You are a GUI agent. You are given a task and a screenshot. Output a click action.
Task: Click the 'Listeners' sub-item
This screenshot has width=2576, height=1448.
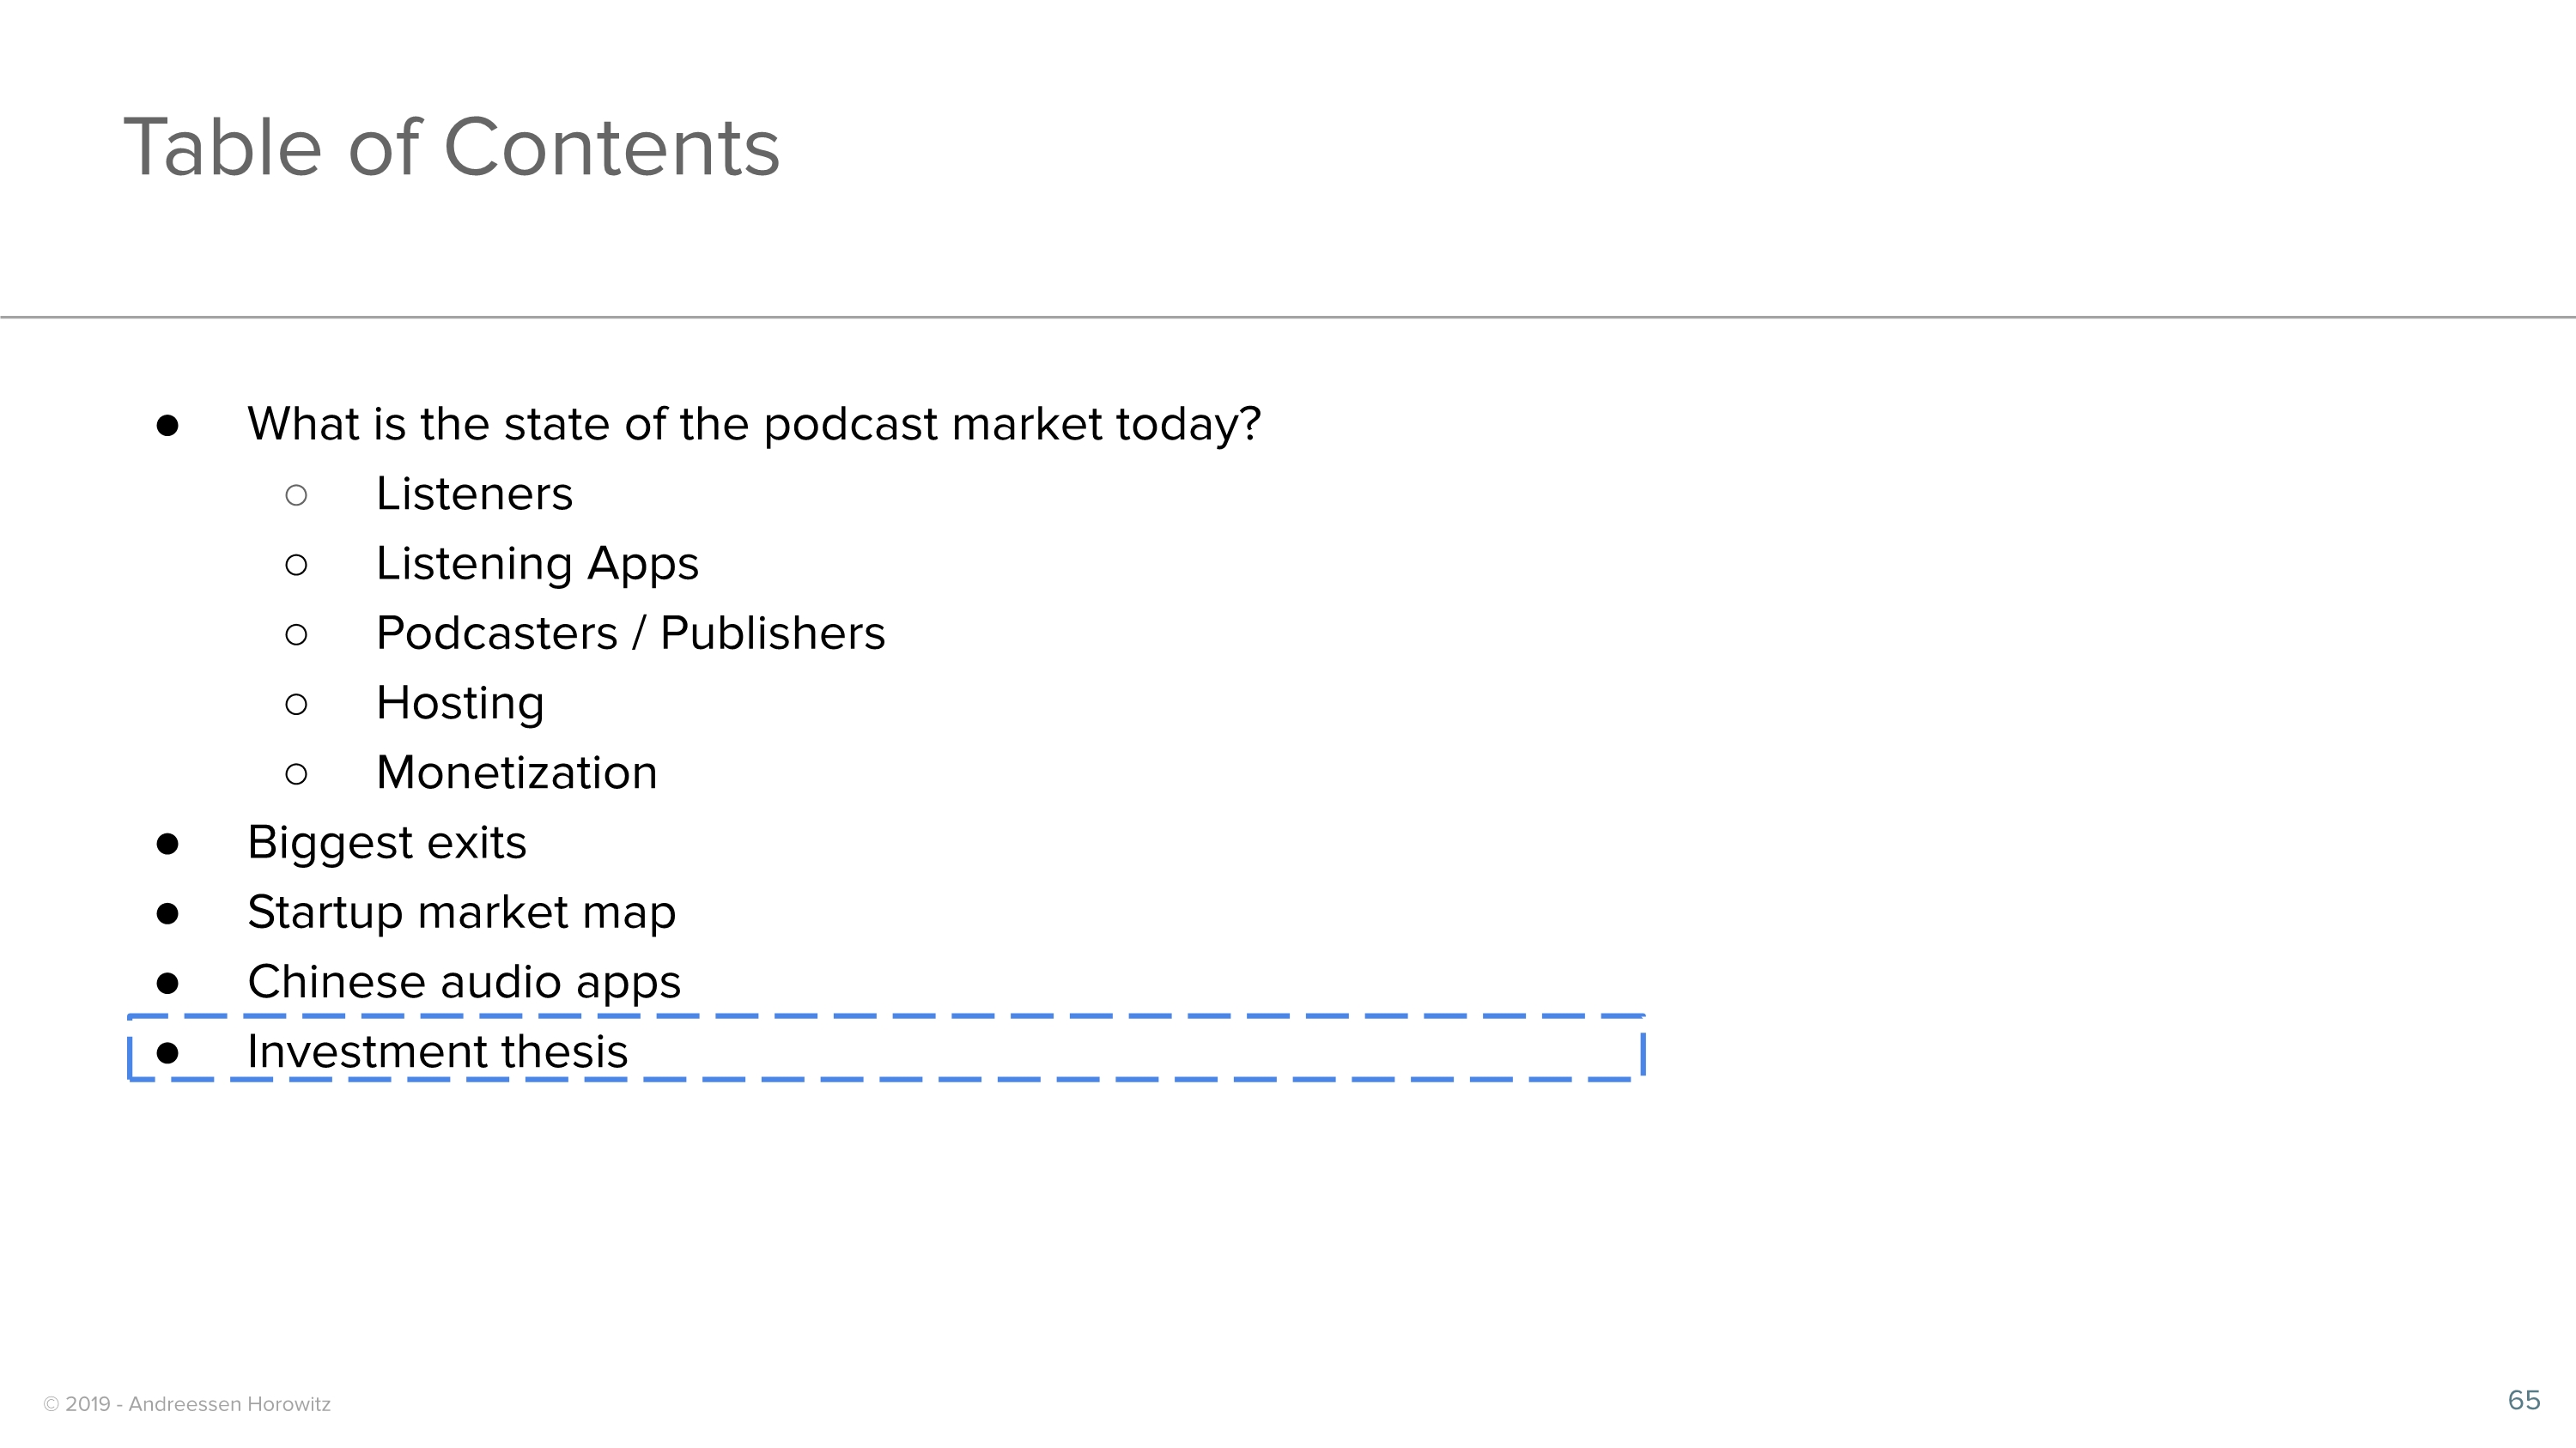point(474,494)
